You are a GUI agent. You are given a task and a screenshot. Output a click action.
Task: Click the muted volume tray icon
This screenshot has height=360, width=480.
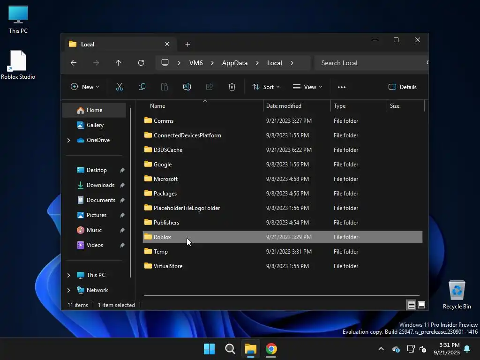pos(423,349)
